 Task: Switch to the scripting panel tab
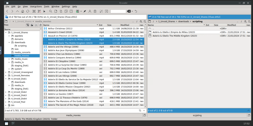click(197, 115)
